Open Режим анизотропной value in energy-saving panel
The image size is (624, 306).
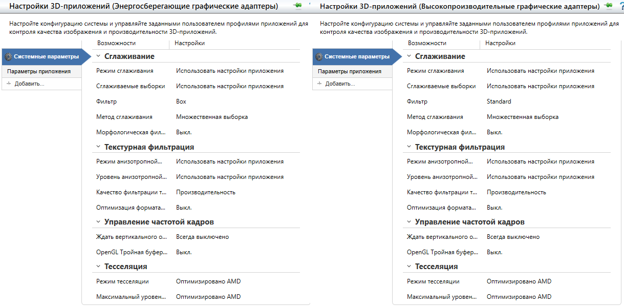tap(230, 161)
